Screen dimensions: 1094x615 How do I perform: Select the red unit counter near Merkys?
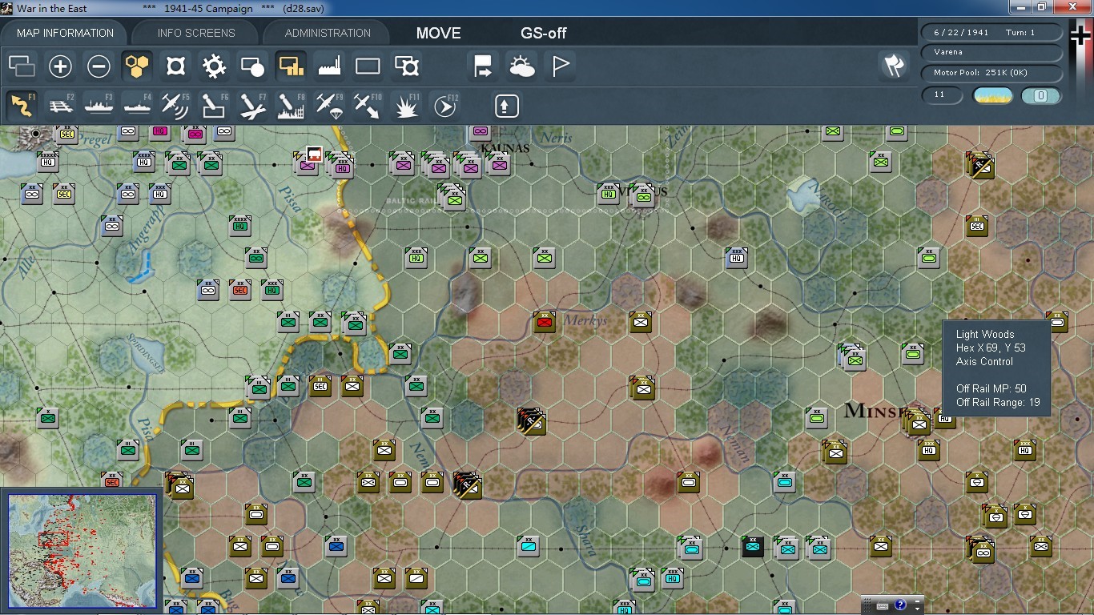coord(545,322)
